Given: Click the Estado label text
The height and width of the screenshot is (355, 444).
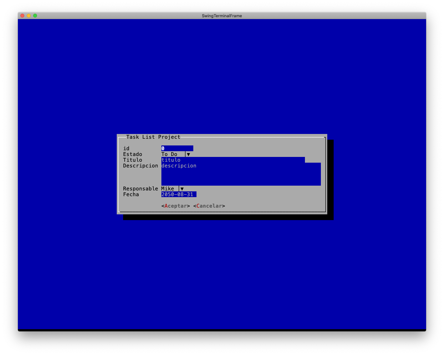Looking at the screenshot, I should 133,154.
